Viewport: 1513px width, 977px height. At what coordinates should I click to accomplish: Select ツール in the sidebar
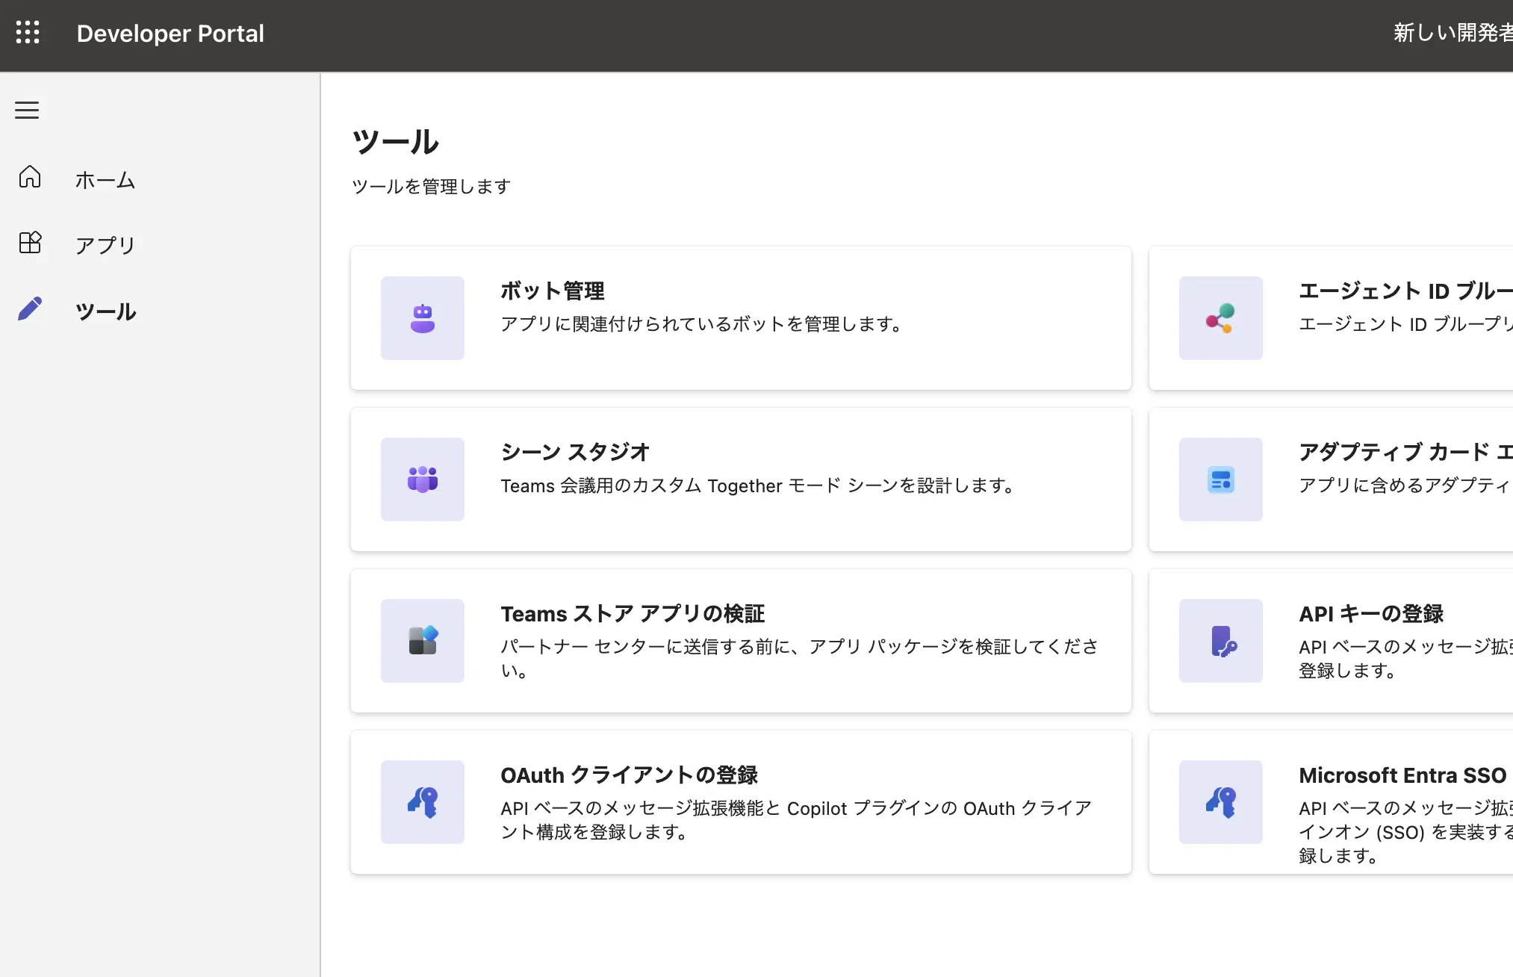click(105, 311)
